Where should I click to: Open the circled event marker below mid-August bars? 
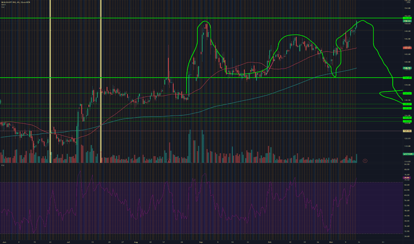tap(168, 161)
